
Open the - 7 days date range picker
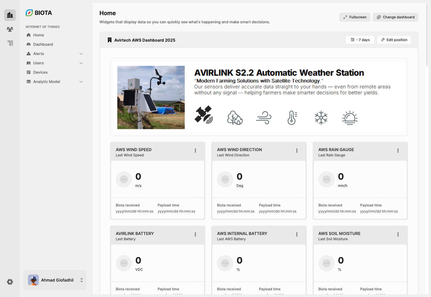(360, 40)
